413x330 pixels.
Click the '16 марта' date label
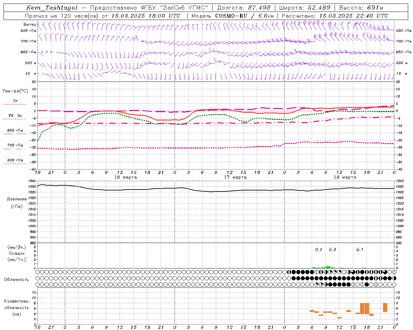click(126, 177)
